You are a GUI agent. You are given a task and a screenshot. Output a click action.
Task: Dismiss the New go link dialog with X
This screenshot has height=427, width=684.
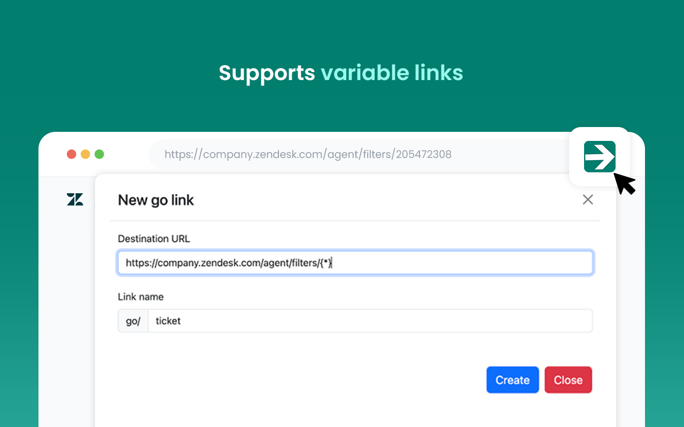coord(588,200)
